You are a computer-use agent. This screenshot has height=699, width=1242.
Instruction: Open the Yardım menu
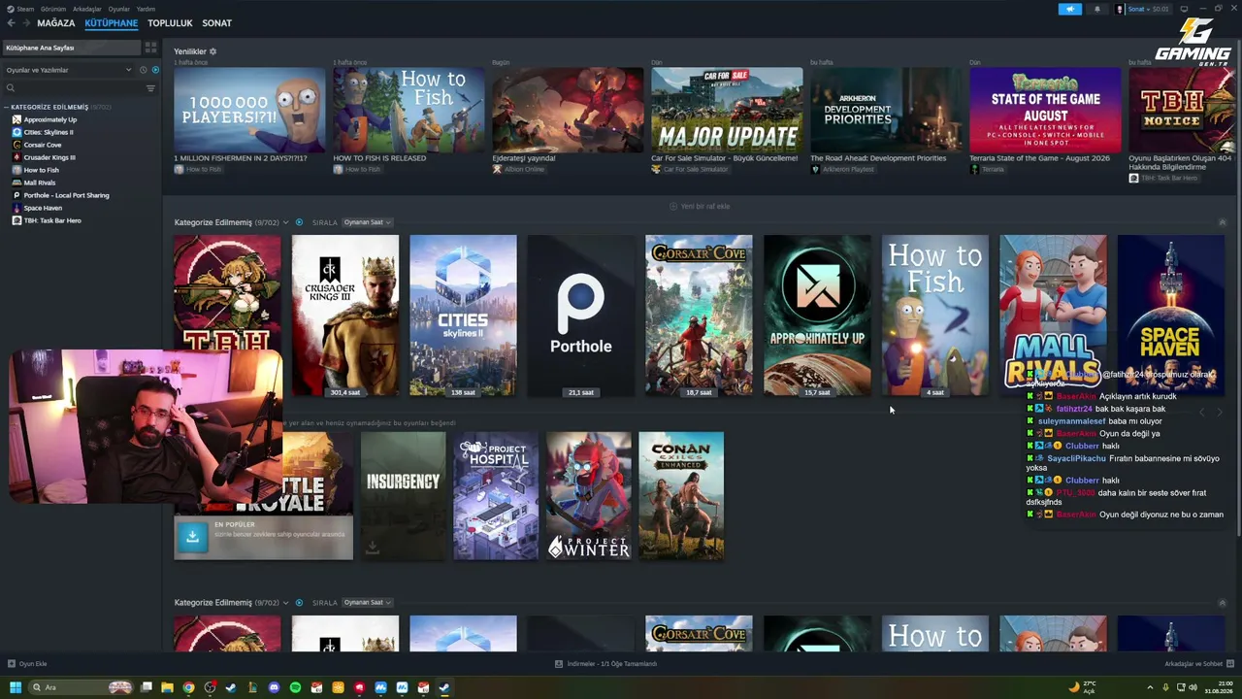tap(146, 9)
